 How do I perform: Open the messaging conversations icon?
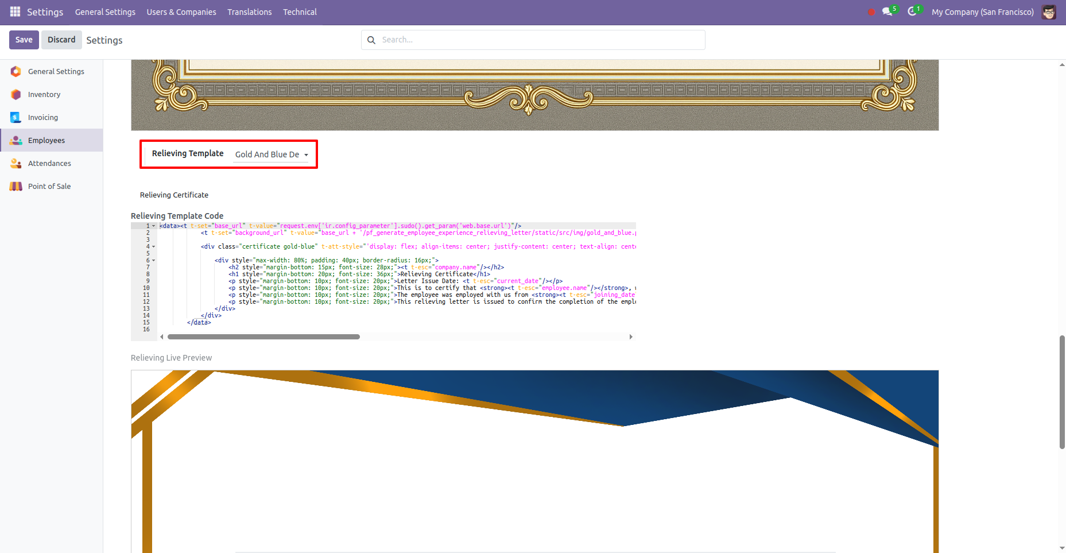[x=887, y=12]
